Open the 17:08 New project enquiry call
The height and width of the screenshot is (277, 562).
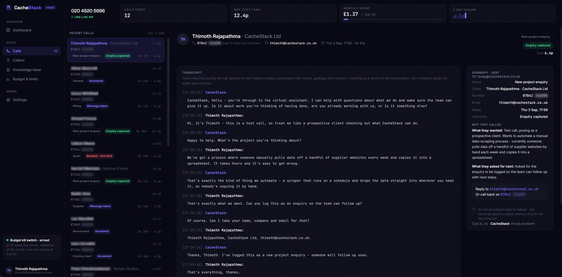pos(116,125)
